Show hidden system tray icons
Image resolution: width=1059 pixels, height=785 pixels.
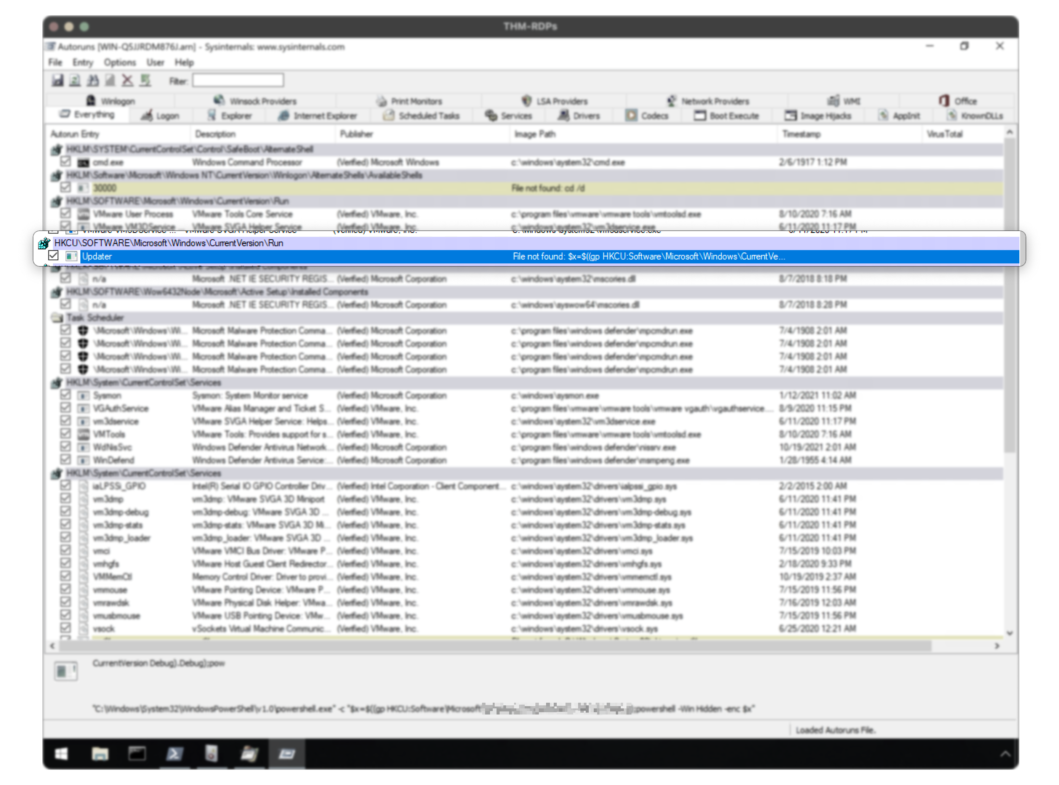pyautogui.click(x=1005, y=754)
